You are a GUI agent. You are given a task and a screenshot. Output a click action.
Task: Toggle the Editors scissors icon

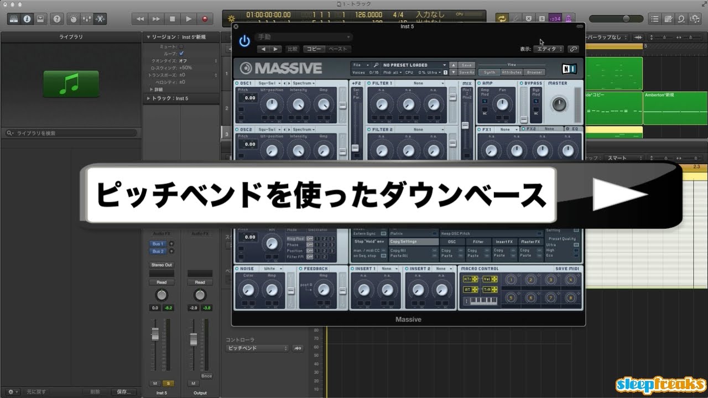point(100,18)
